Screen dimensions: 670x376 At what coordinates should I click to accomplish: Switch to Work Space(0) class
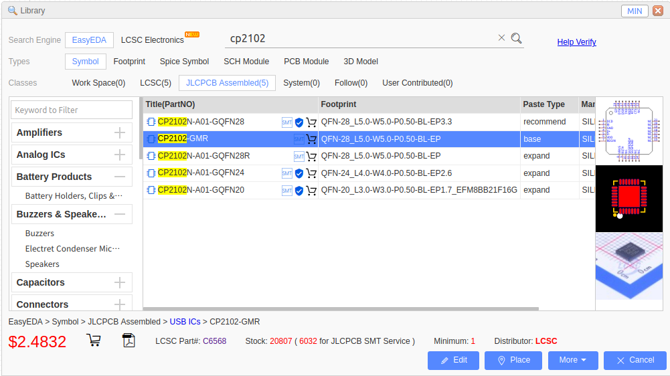tap(98, 83)
